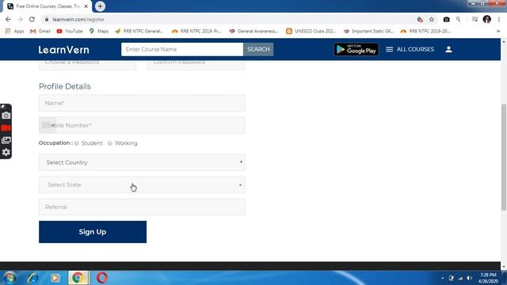Select the Working occupation radio
Screen dimensions: 507x285
(110, 143)
